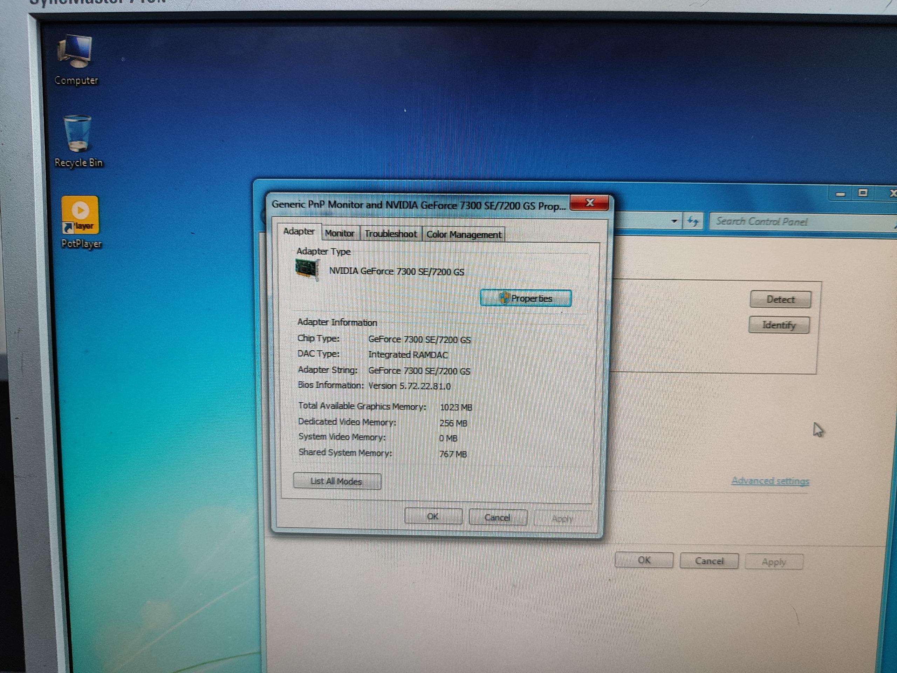Click the adapter Properties button
The image size is (897, 673).
526,298
